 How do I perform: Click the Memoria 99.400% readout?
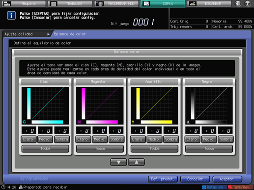[232, 21]
